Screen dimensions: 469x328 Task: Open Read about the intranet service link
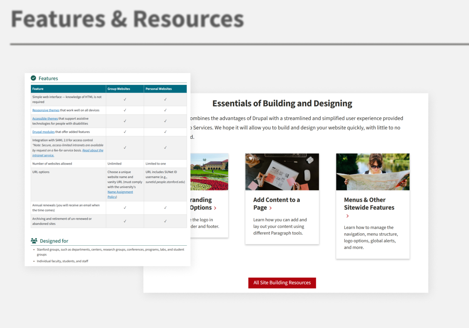click(x=68, y=153)
